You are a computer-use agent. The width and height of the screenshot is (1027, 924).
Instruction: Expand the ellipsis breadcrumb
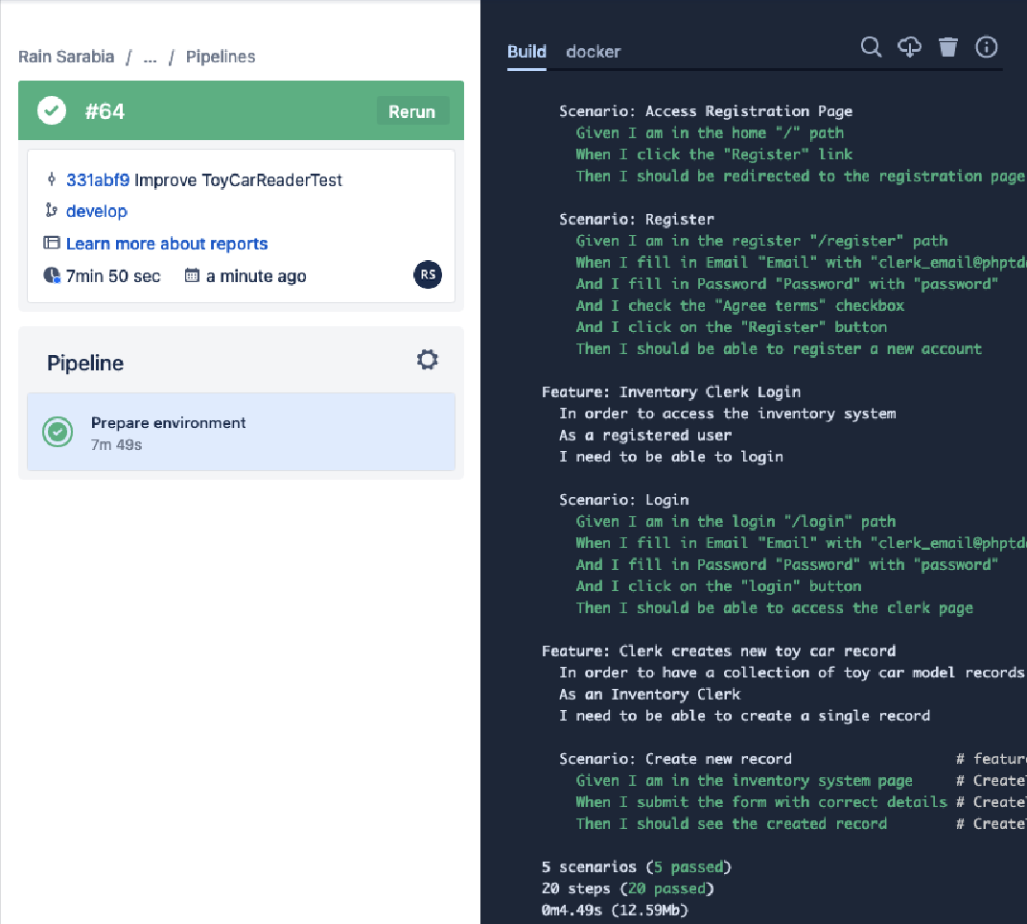pyautogui.click(x=150, y=58)
